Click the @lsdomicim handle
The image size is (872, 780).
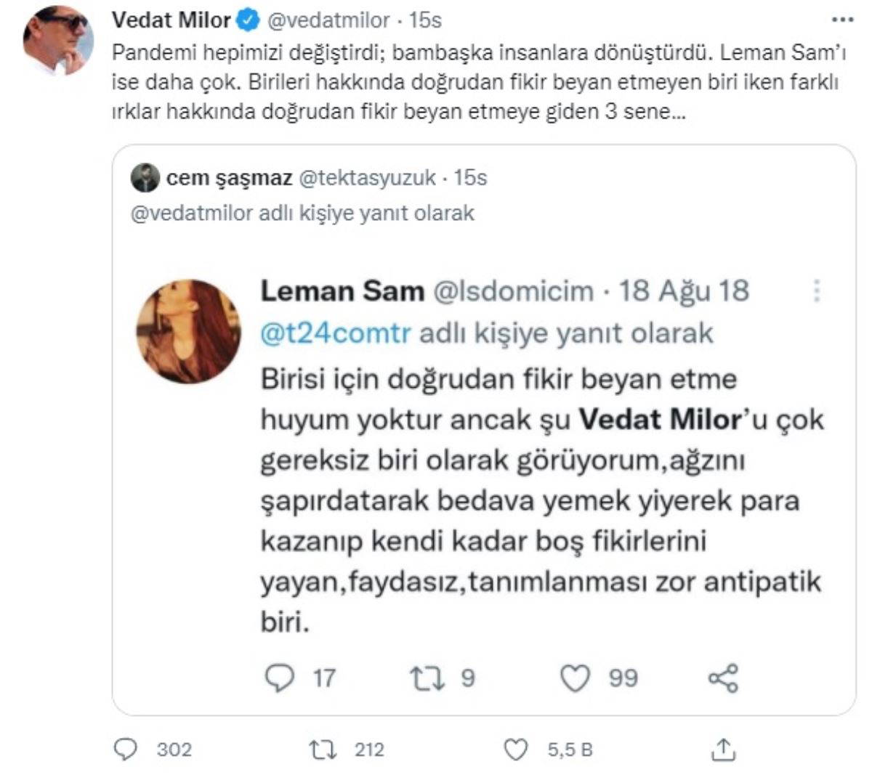tap(513, 291)
